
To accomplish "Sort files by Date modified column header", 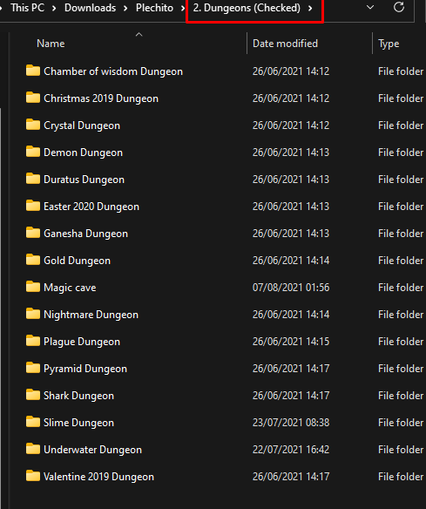I will tap(285, 44).
